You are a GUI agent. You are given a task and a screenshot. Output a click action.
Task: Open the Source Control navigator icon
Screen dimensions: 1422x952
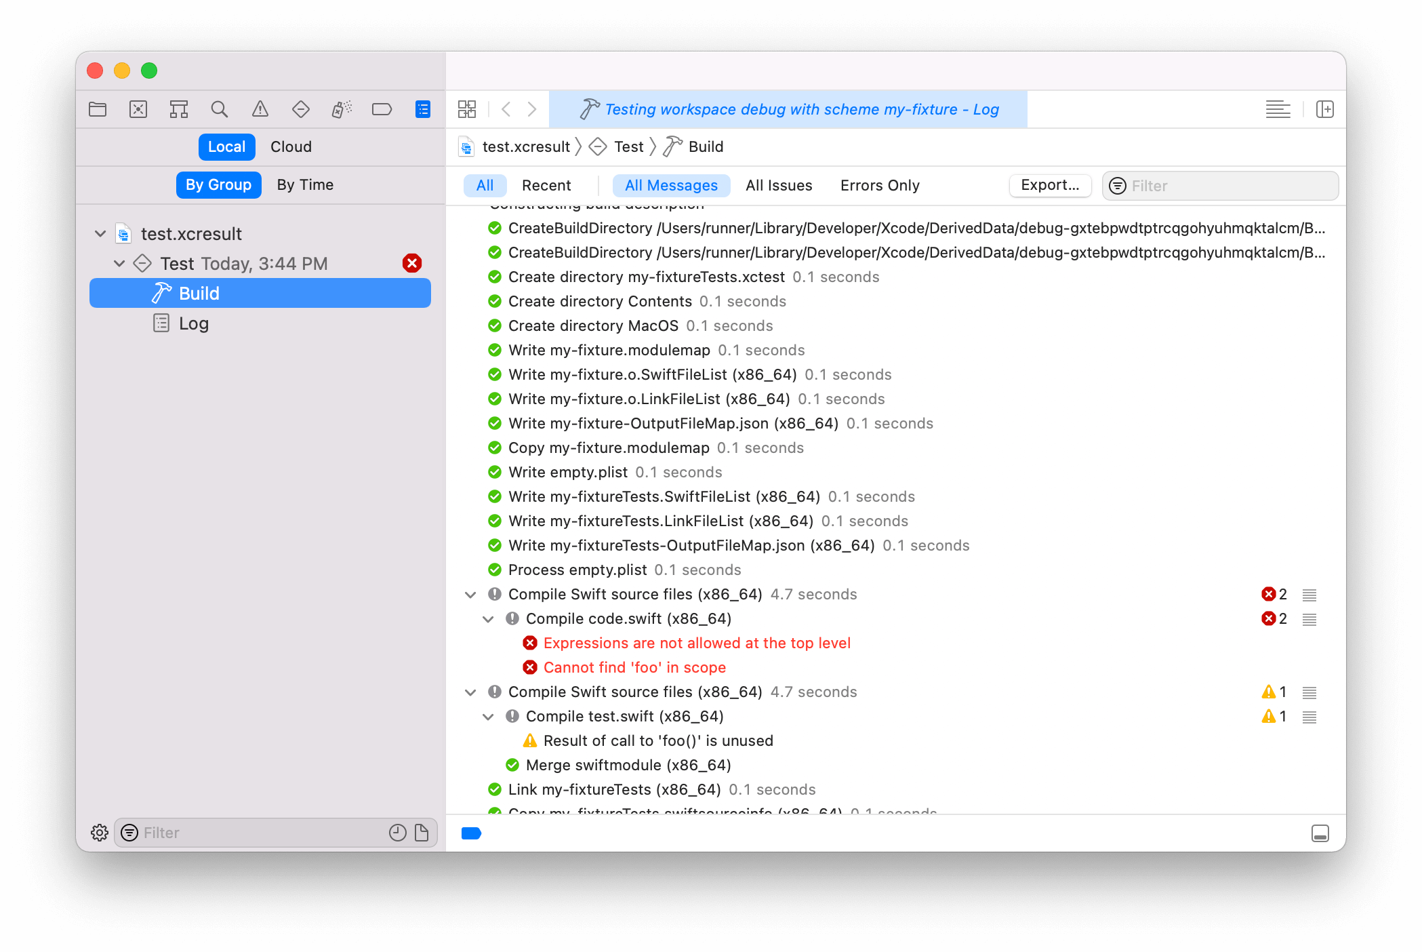[138, 109]
